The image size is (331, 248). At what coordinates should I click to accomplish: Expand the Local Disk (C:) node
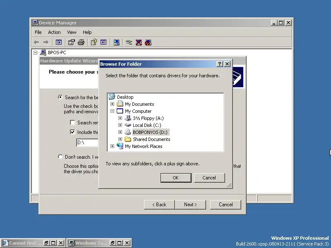click(x=120, y=125)
